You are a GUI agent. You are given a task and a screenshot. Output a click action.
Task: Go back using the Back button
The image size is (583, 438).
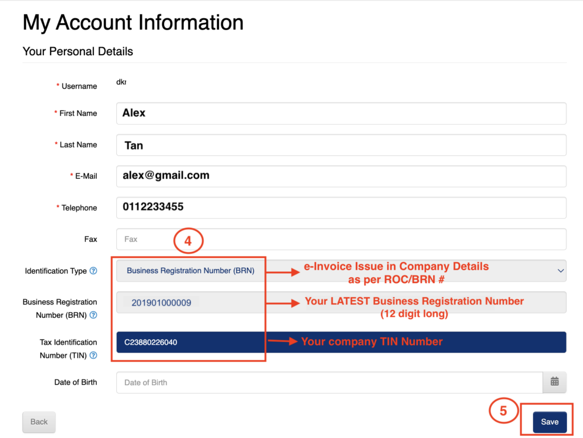pyautogui.click(x=39, y=422)
